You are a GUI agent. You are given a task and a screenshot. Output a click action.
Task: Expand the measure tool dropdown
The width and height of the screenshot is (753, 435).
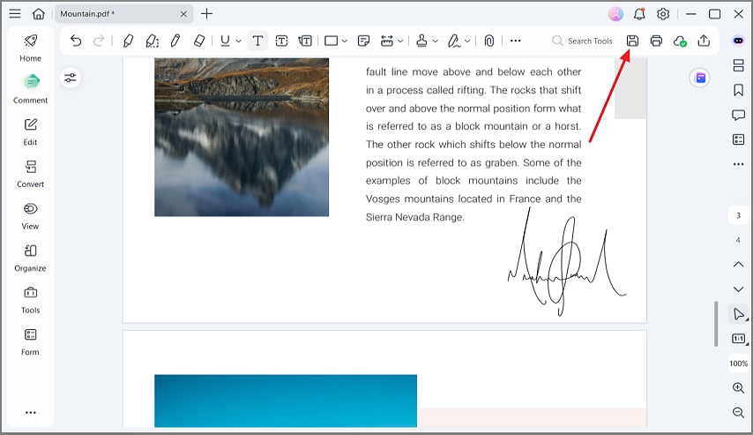(400, 41)
